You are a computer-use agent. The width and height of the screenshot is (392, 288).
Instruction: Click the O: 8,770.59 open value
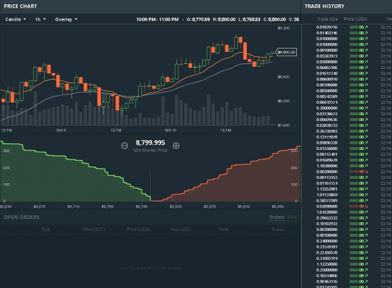coord(198,19)
